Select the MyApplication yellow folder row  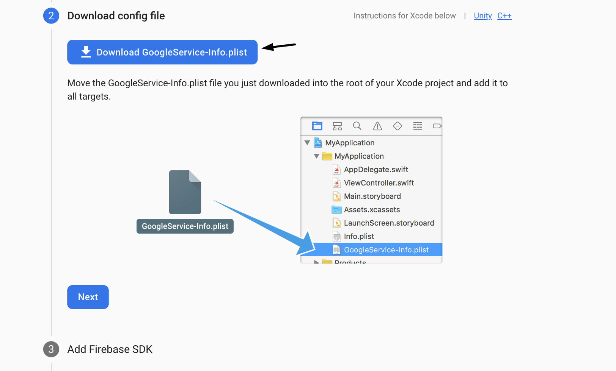point(371,156)
